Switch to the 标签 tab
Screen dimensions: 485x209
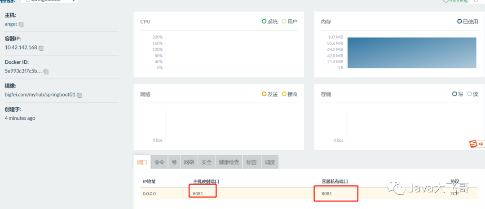252,162
